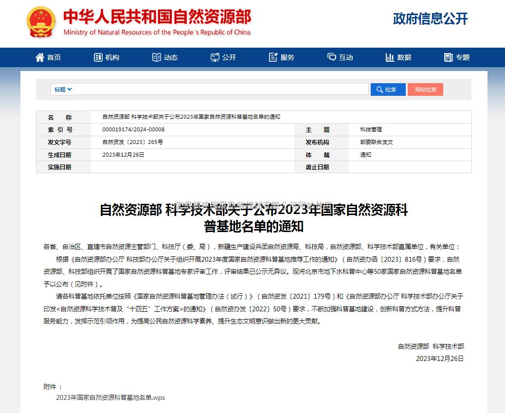Click the signed date below the signature
The width and height of the screenshot is (505, 413).
[440, 359]
